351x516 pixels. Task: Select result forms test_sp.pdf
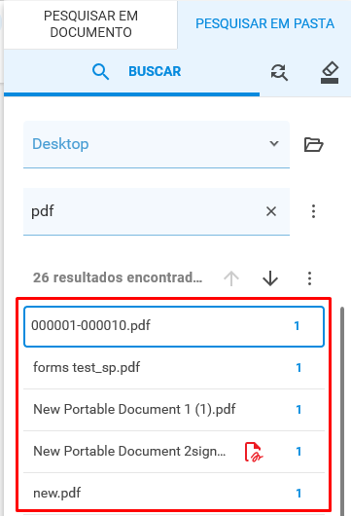(174, 368)
